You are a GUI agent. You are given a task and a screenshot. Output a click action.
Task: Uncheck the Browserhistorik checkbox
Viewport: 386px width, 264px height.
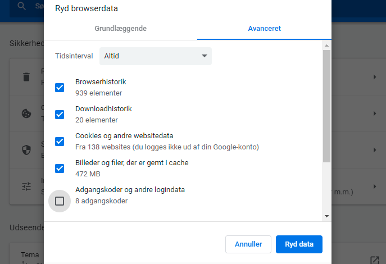[60, 88]
